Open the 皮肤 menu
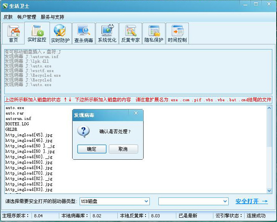The width and height of the screenshot is (277, 222). (8, 17)
